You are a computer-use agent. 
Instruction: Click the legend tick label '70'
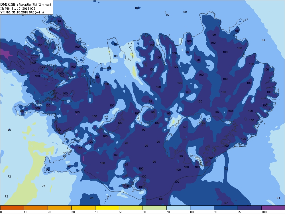point(168,212)
